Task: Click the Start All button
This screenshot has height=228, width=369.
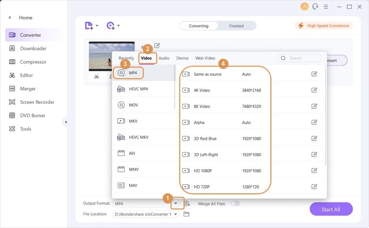Action: 331,209
